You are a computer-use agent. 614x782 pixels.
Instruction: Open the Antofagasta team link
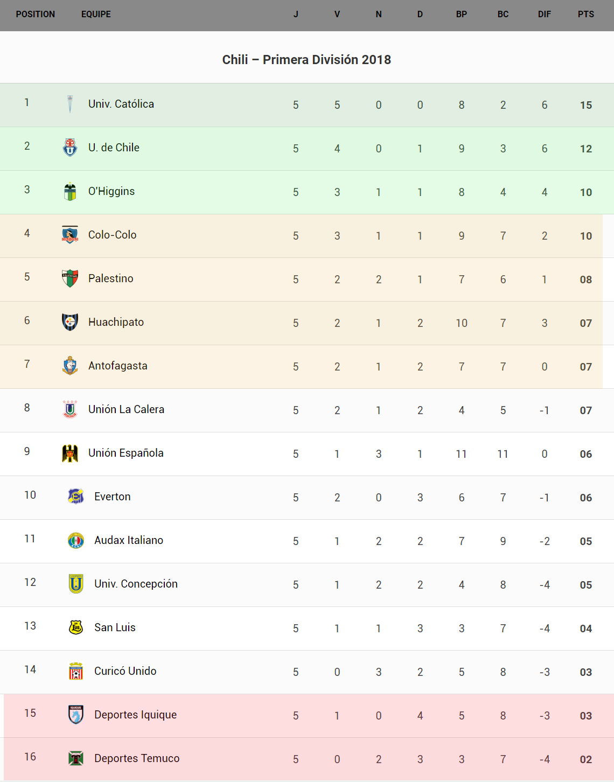coord(118,366)
